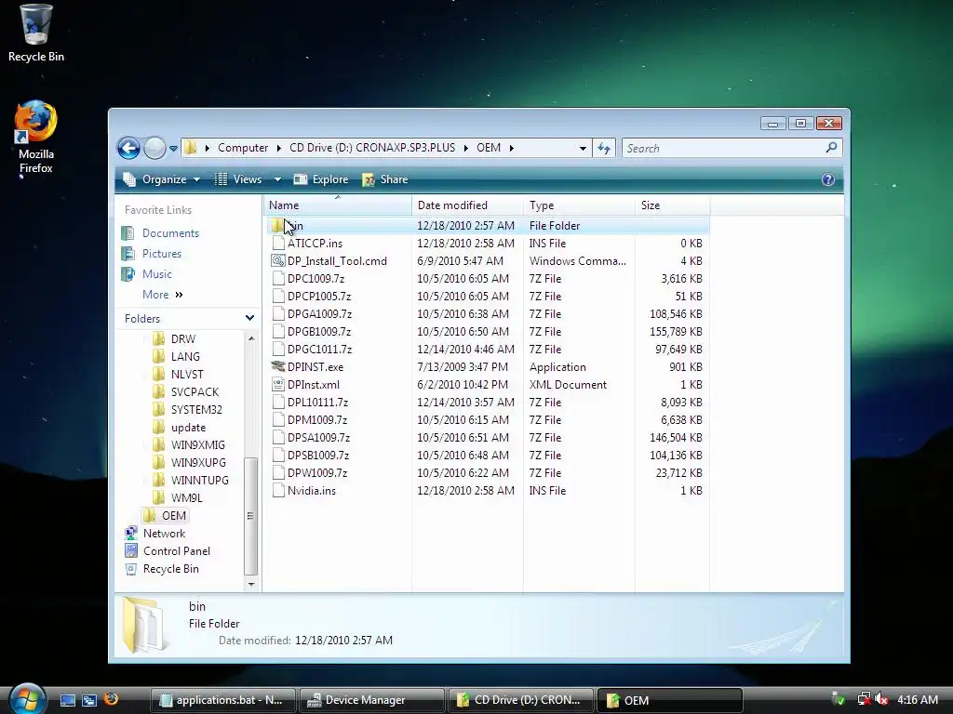Switch to CD Drive (D:) taskbar window

click(520, 700)
